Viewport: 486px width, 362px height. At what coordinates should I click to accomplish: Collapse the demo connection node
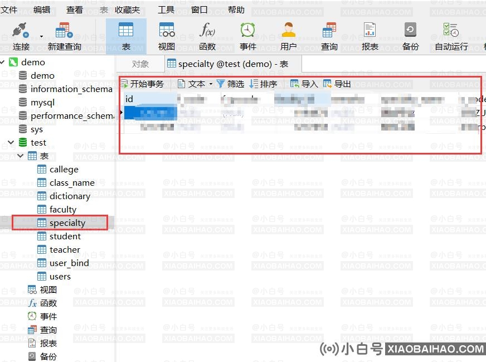click(x=3, y=62)
